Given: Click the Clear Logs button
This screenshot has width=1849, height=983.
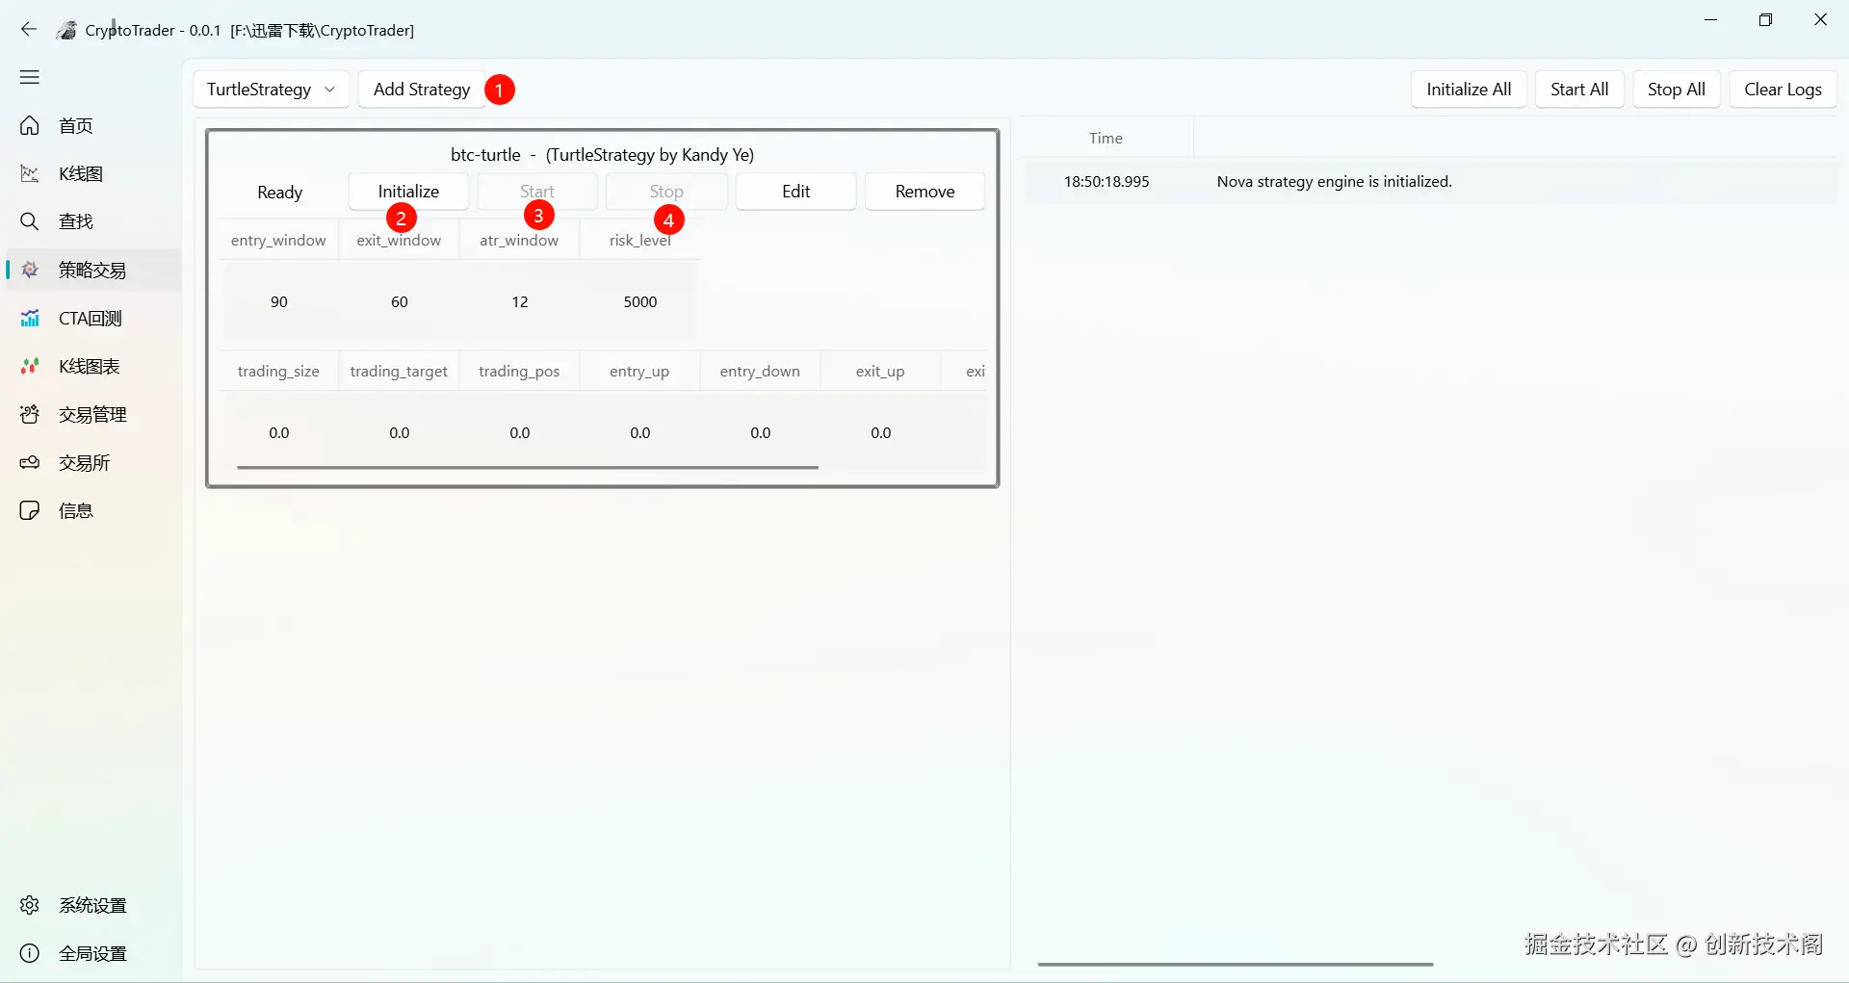Looking at the screenshot, I should coord(1783,90).
